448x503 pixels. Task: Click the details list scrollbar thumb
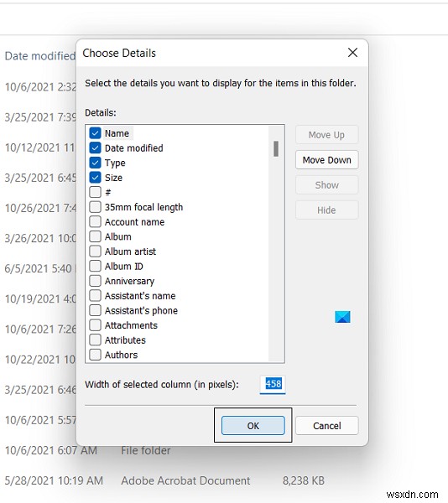click(x=276, y=148)
